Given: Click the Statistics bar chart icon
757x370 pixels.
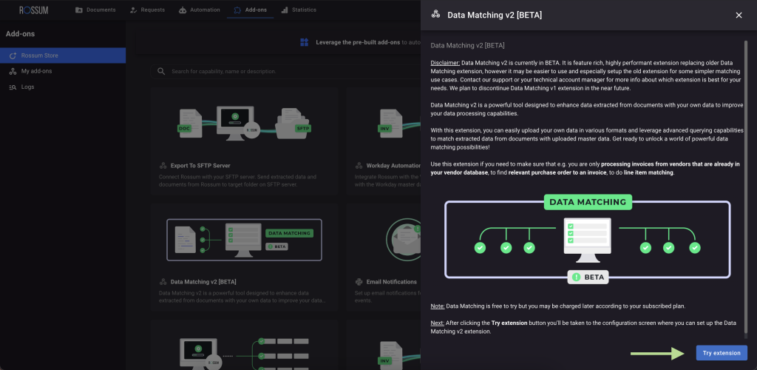Looking at the screenshot, I should click(285, 10).
